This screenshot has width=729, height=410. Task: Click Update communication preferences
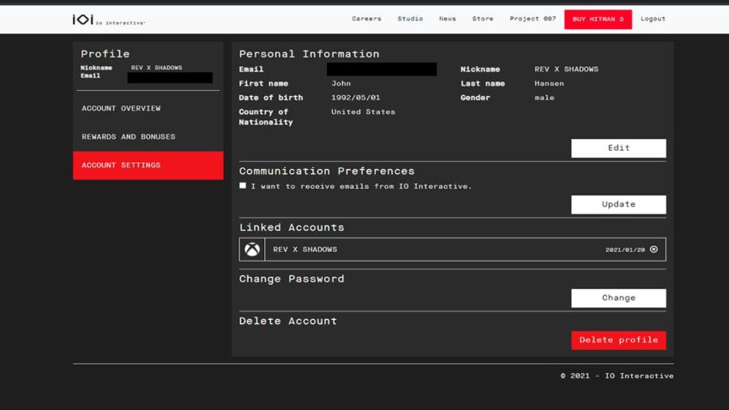click(618, 204)
